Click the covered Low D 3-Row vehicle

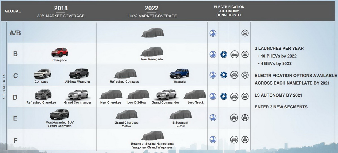138,95
